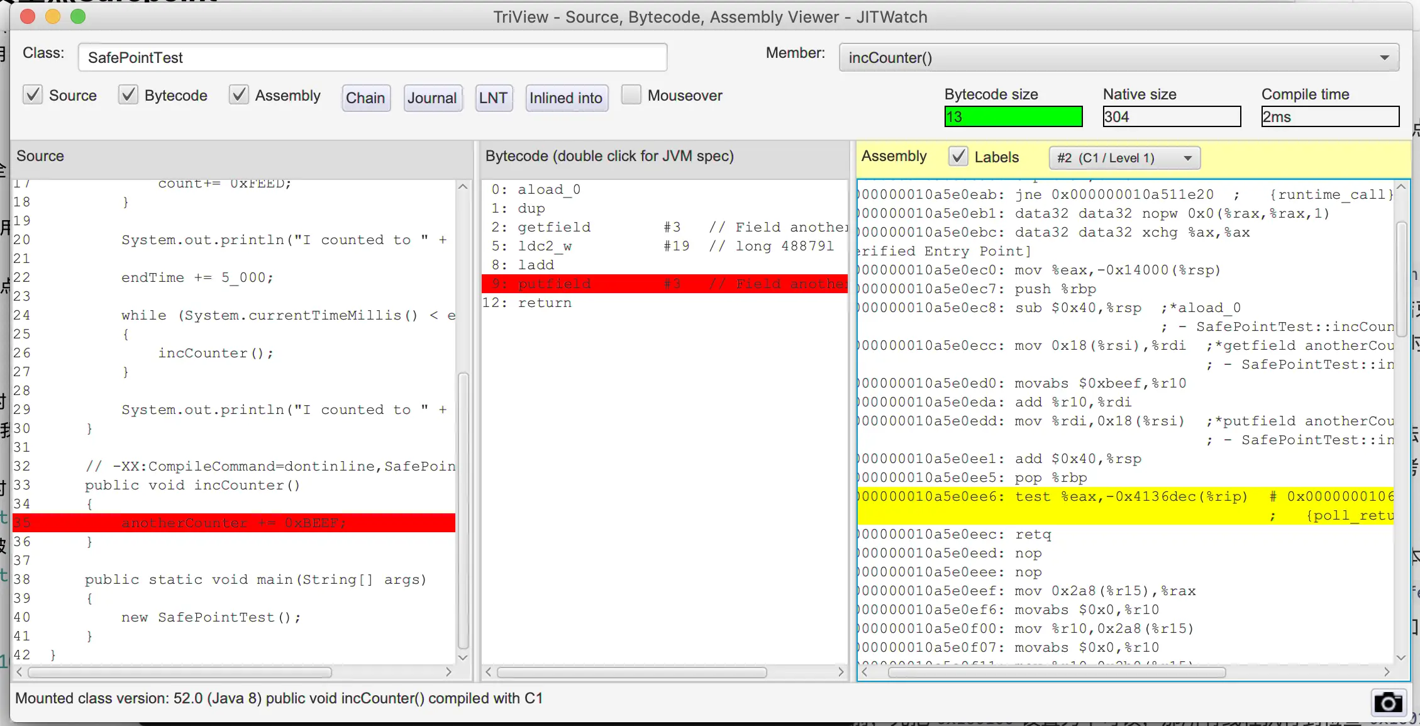The height and width of the screenshot is (726, 1420).
Task: Click the source panel scroll-up arrow
Action: (463, 187)
